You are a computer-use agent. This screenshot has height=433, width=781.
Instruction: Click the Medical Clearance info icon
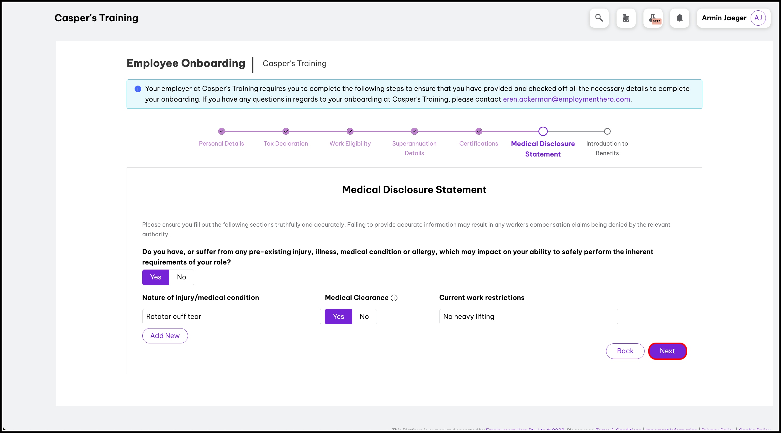[394, 298]
